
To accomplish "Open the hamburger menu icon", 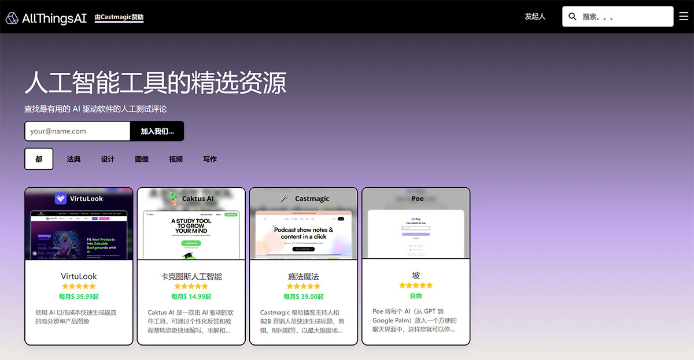I will pyautogui.click(x=684, y=16).
